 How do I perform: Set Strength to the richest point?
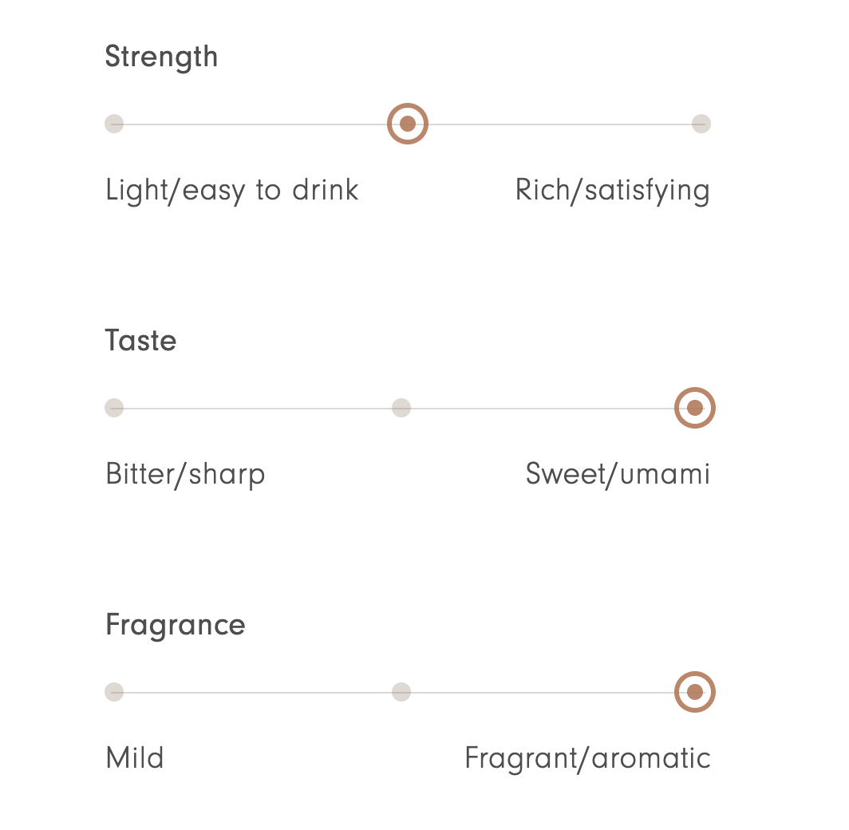pos(701,125)
